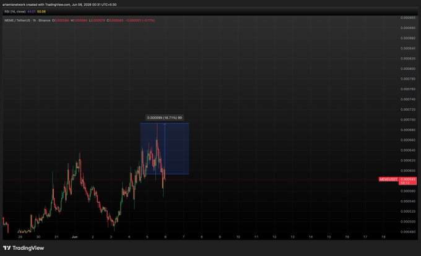Click the 0.000760 price axis label
Screen dimensions: 421x256
coord(408,89)
